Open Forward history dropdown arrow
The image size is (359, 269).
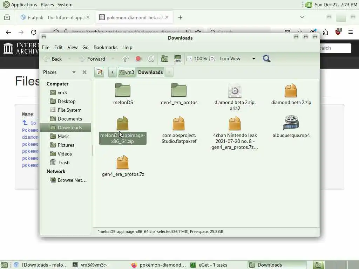(113, 59)
